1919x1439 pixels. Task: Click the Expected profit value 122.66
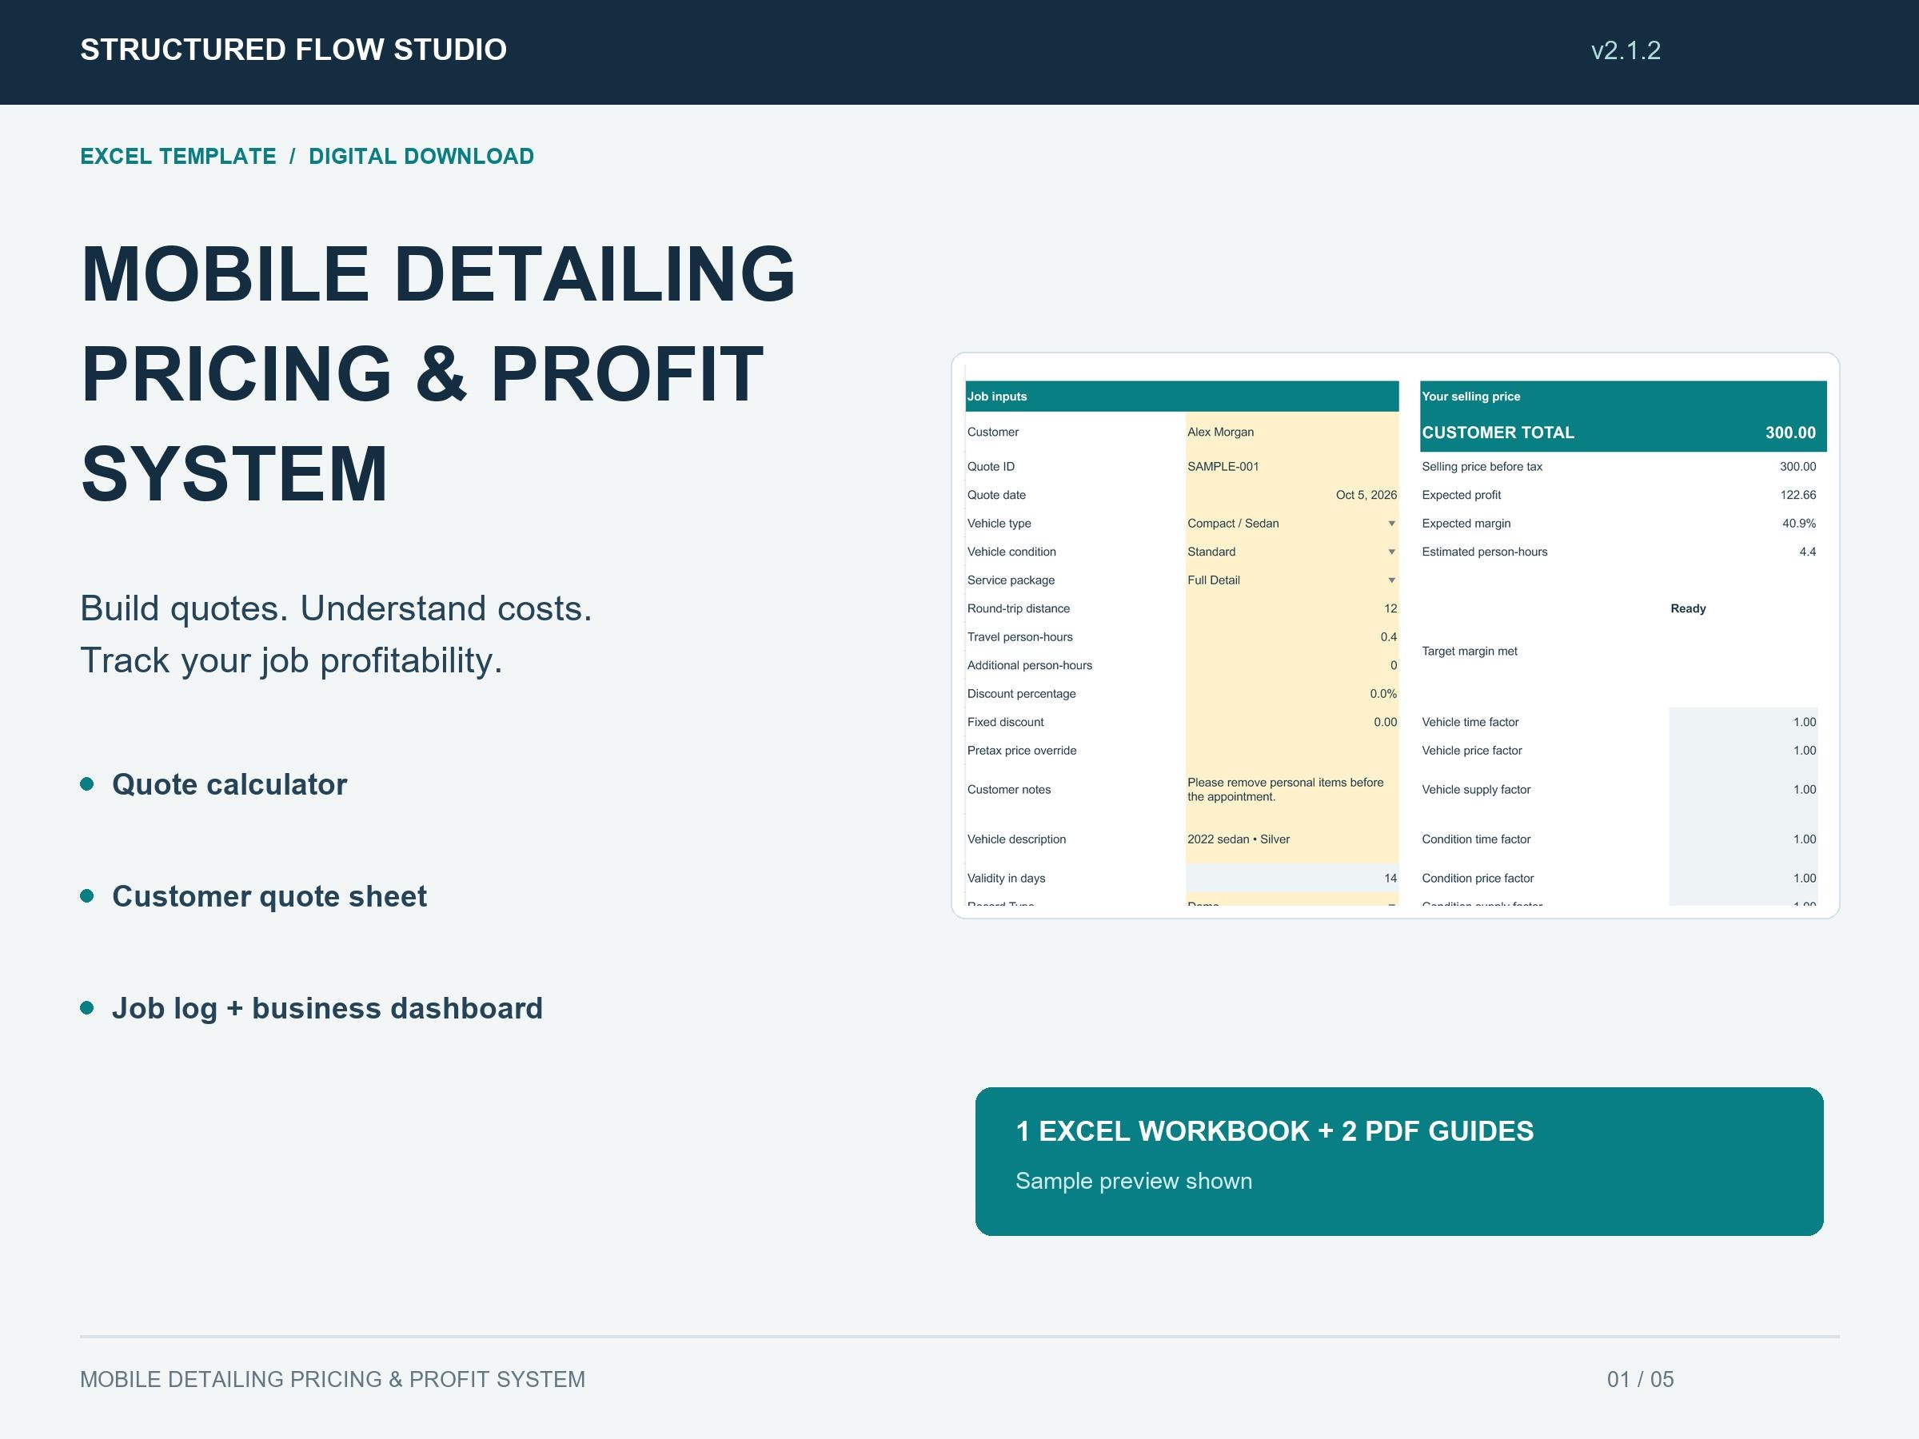click(1797, 496)
